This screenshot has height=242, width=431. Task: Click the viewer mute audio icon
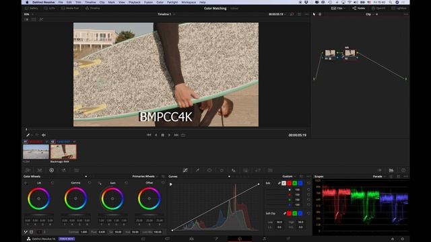(43, 135)
